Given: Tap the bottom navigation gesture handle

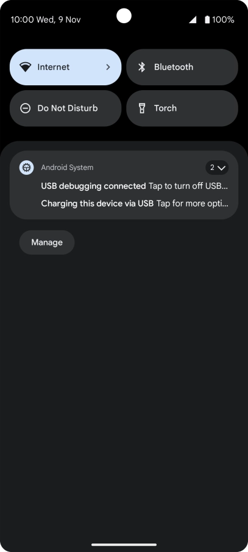Looking at the screenshot, I should pyautogui.click(x=124, y=545).
